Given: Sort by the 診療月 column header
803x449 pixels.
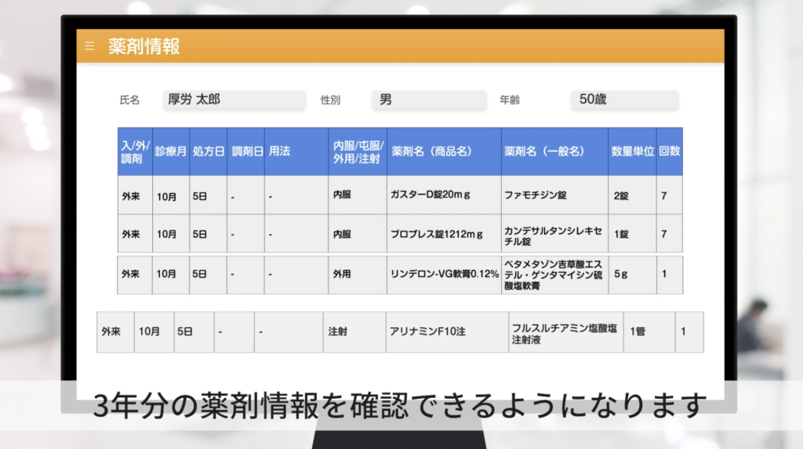Looking at the screenshot, I should (x=171, y=151).
